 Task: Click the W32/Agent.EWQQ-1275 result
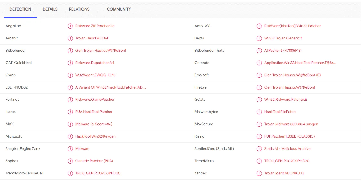(95, 75)
